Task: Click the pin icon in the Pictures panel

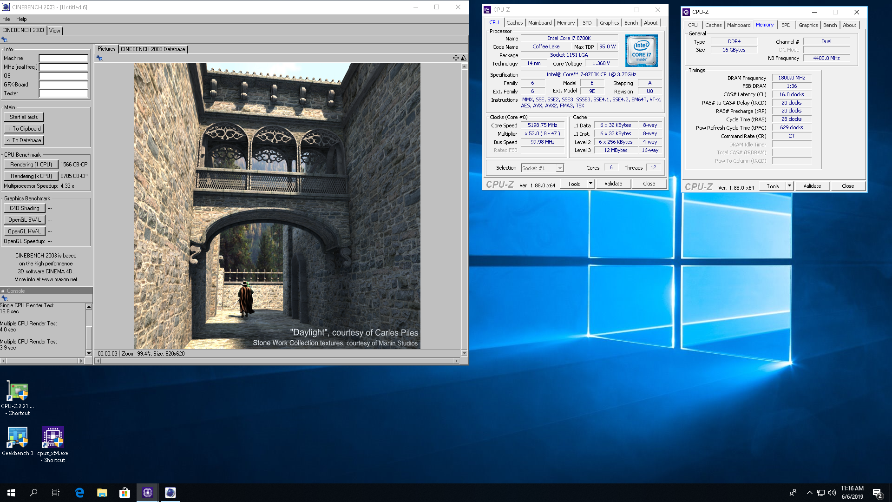Action: (x=99, y=58)
